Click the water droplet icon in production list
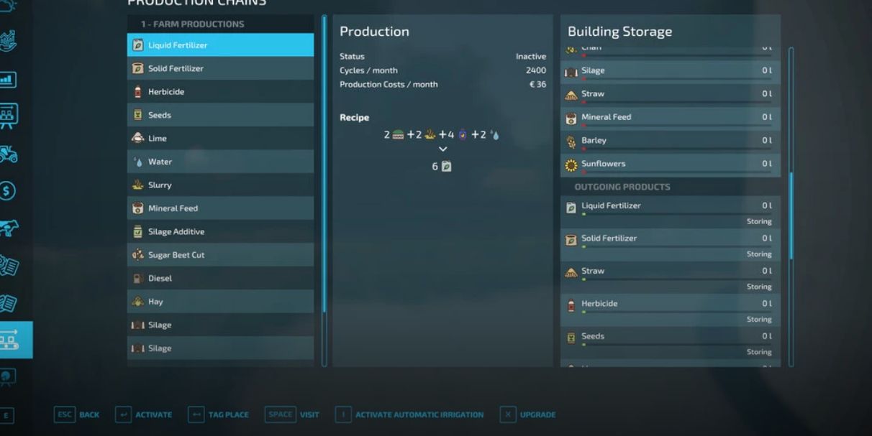 (x=138, y=162)
